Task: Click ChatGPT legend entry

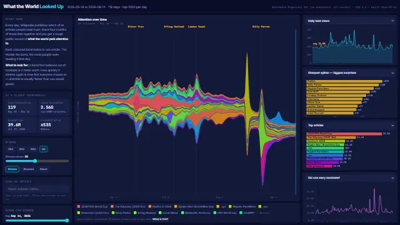Action: point(247,212)
